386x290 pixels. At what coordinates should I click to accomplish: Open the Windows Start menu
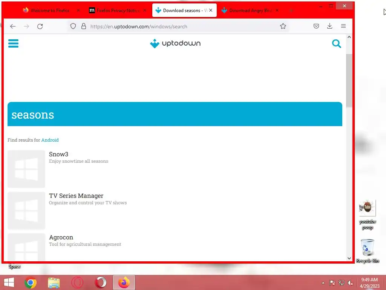(9, 282)
